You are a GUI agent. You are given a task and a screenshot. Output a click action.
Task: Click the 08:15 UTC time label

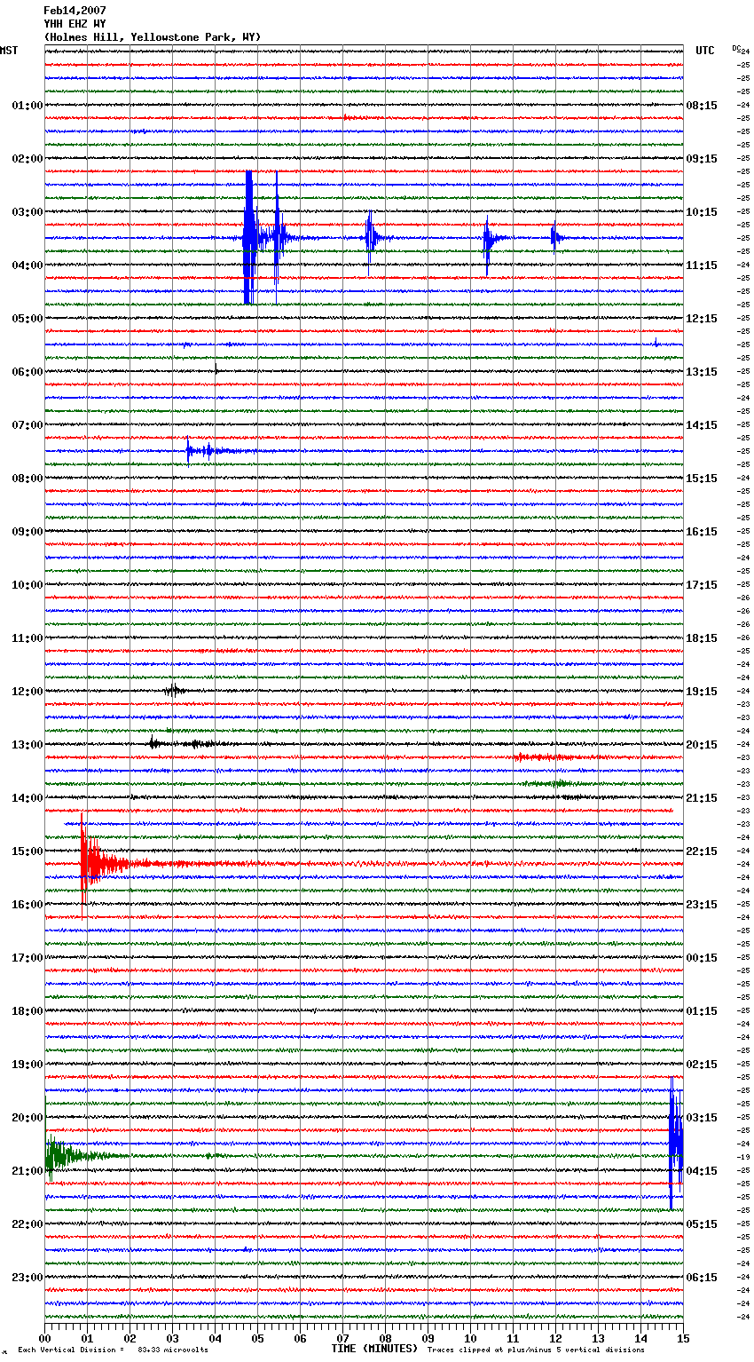(x=702, y=106)
